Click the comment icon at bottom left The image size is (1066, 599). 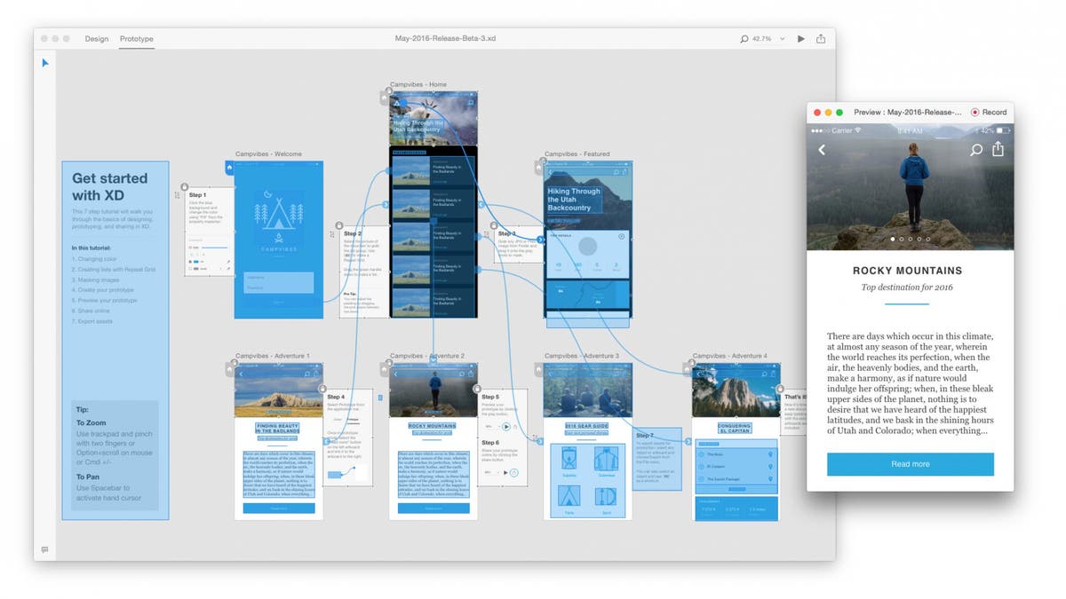pos(45,551)
